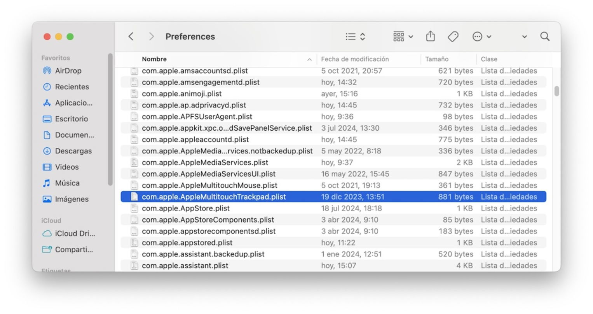The width and height of the screenshot is (593, 314).
Task: Select com.apple.AppleMediaServices.plist
Action: pyautogui.click(x=333, y=162)
